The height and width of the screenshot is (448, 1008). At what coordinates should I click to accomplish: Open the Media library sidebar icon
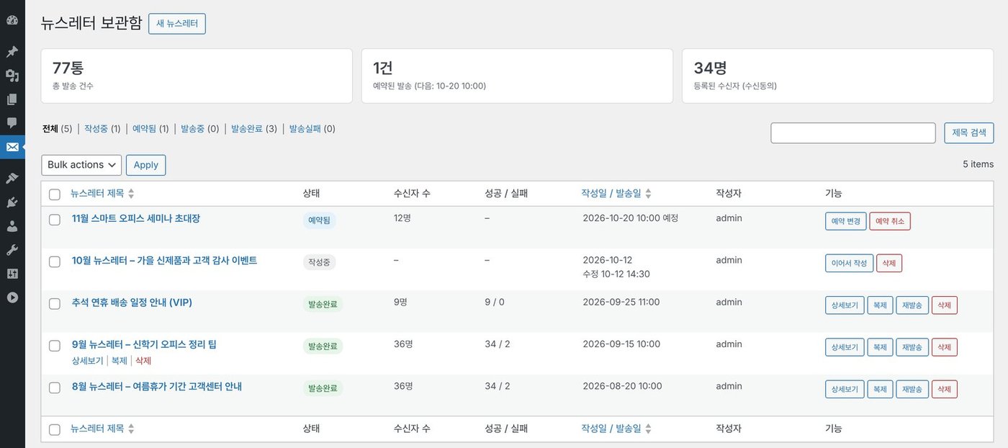coord(12,76)
